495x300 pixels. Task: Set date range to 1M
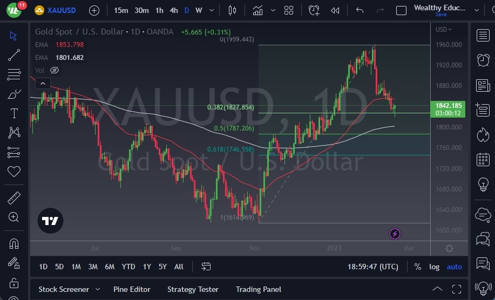[76, 267]
